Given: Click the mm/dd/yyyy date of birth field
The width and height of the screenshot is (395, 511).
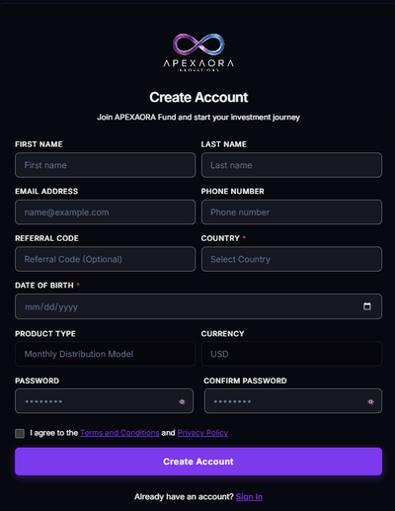Looking at the screenshot, I should click(198, 306).
